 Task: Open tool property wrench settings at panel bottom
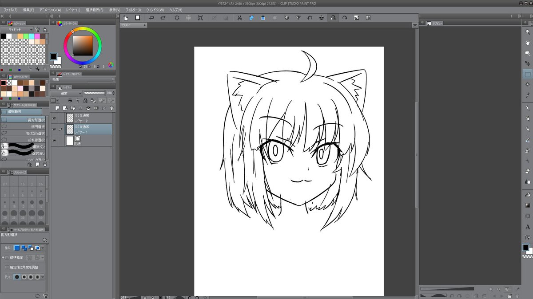(x=44, y=295)
